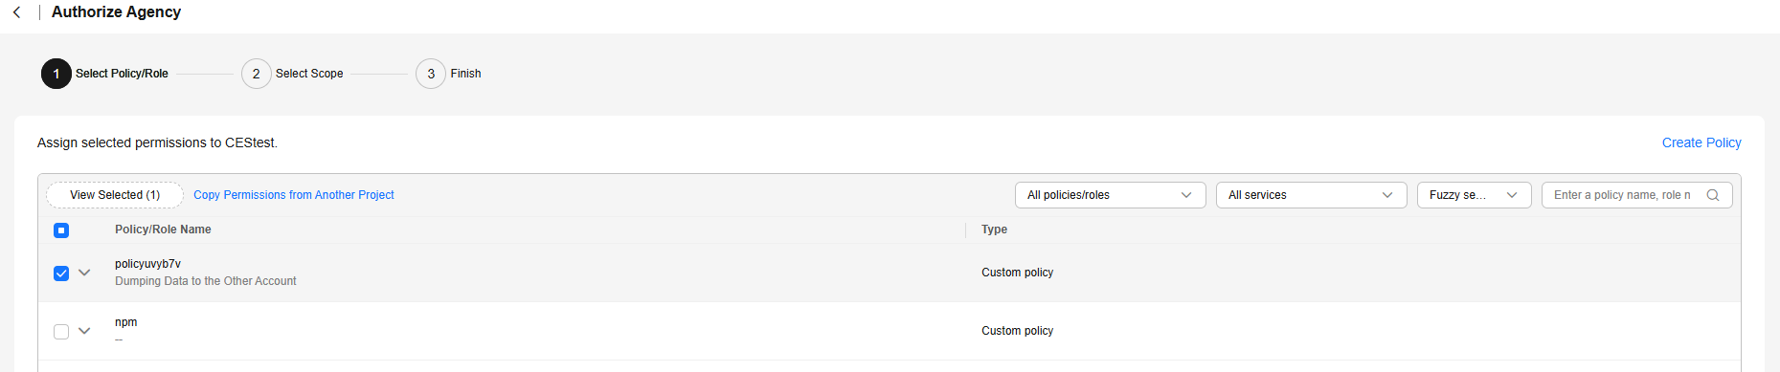Expand the policyuvyb7v row details
Screen dimensions: 1780x372
pos(84,273)
